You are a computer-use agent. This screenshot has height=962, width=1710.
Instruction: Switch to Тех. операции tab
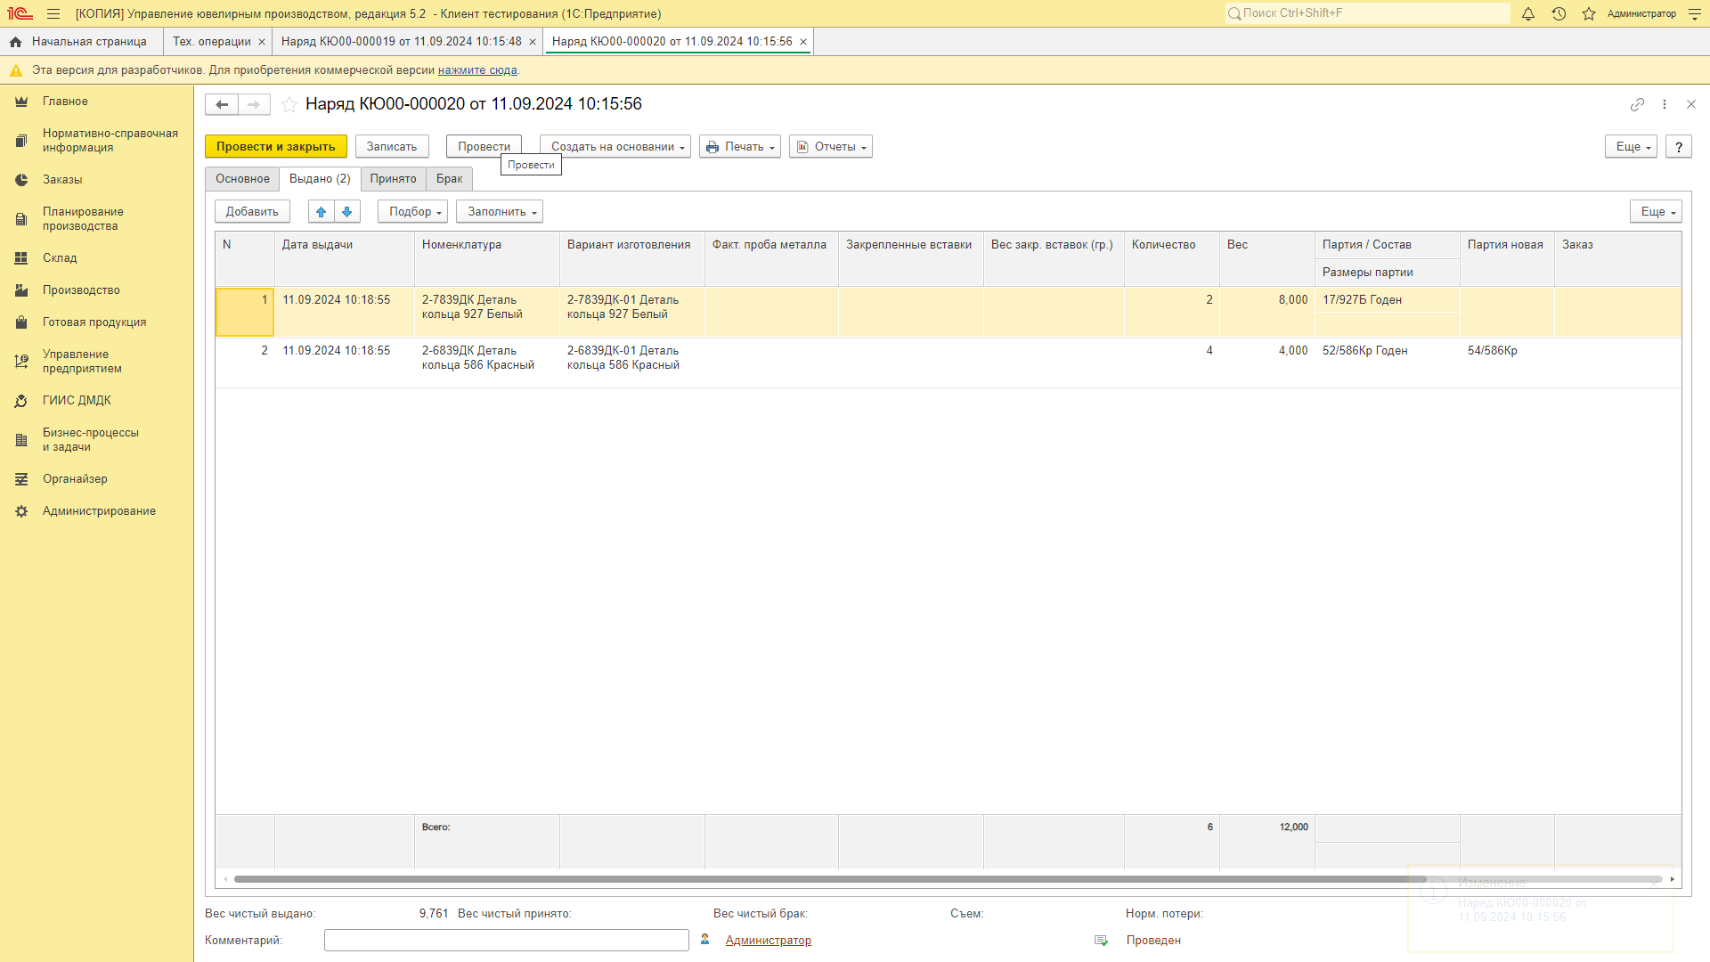[x=211, y=42]
